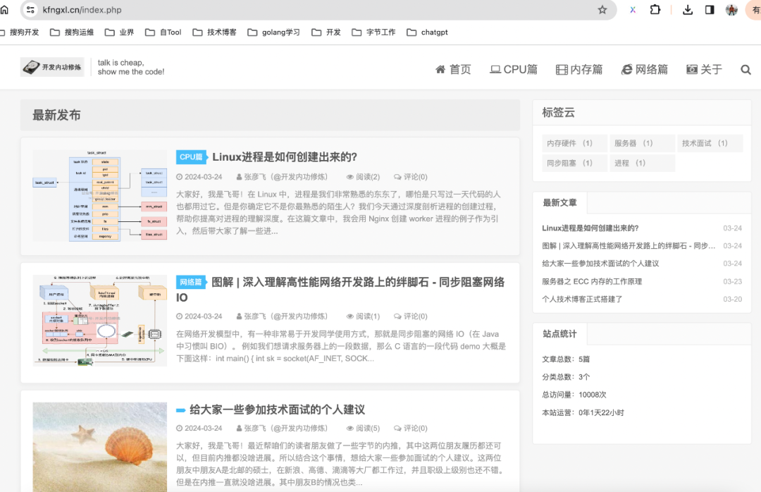The width and height of the screenshot is (761, 492).
Task: Open the 搜狗运维 bookmark folder
Action: click(73, 32)
